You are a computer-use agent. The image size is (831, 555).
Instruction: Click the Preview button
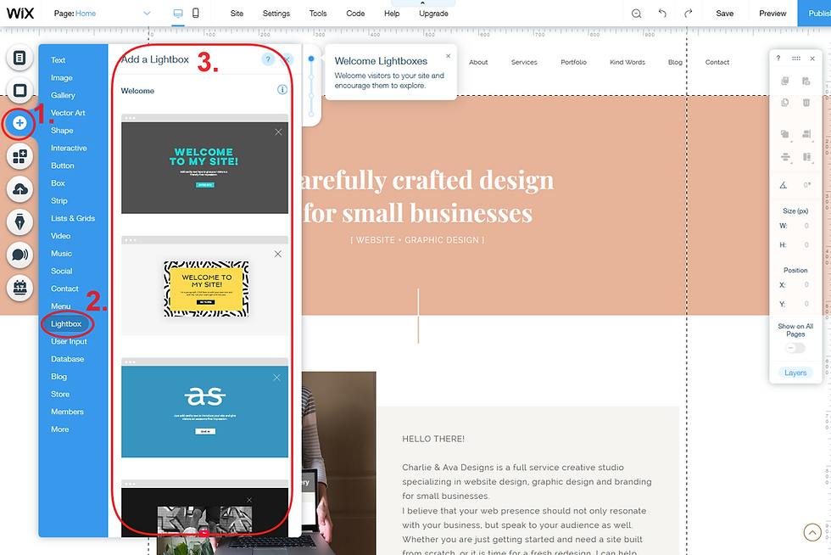pyautogui.click(x=772, y=14)
